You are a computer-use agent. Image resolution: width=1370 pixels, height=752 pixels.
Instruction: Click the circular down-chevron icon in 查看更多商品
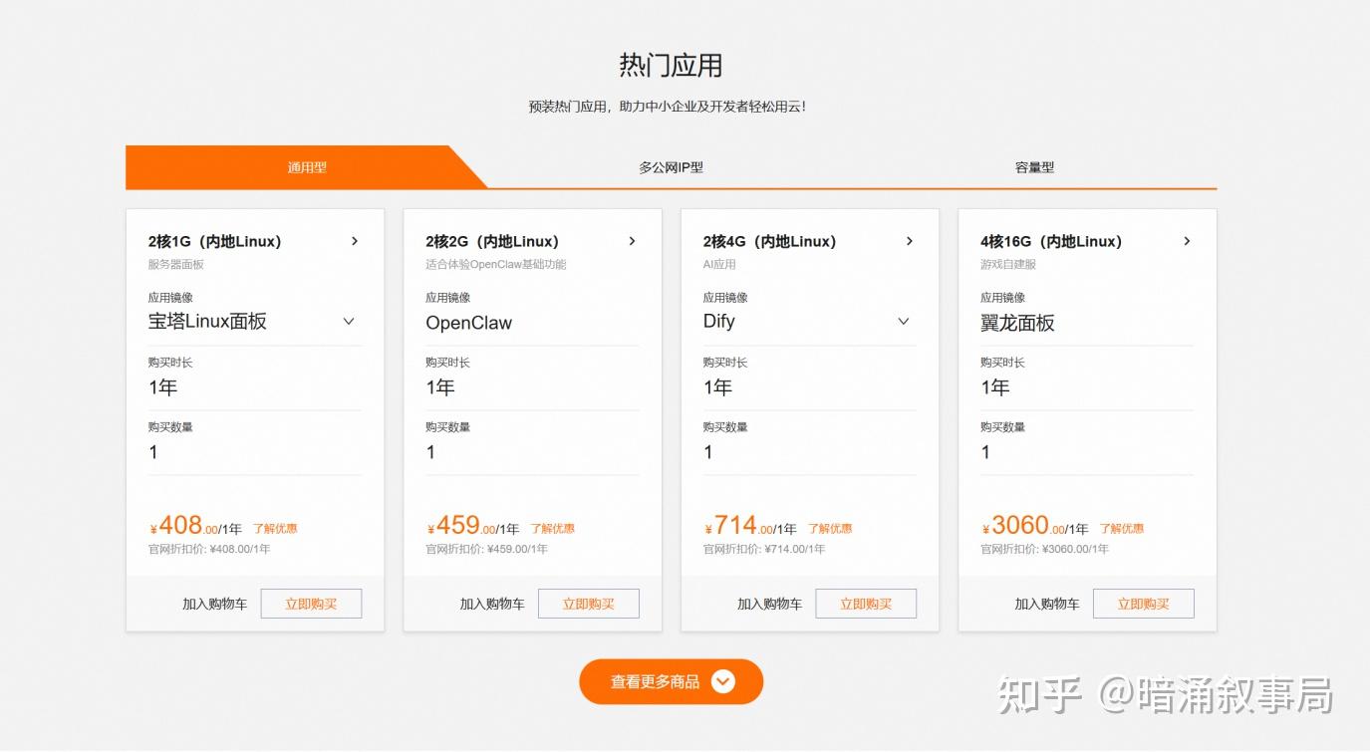[x=723, y=682]
